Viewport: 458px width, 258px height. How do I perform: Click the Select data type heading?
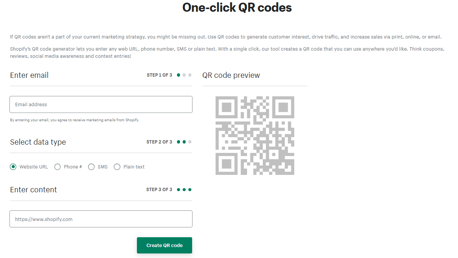point(38,142)
